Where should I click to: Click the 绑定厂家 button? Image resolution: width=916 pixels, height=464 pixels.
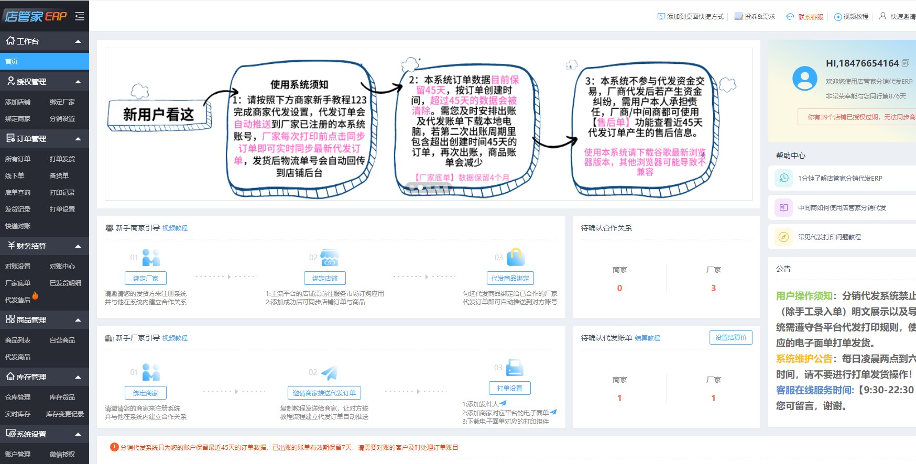145,279
